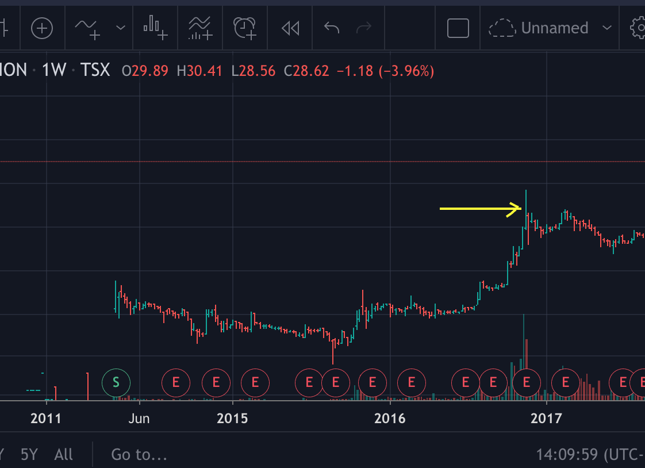Click the E earnings marker just after 2017

[x=566, y=383]
